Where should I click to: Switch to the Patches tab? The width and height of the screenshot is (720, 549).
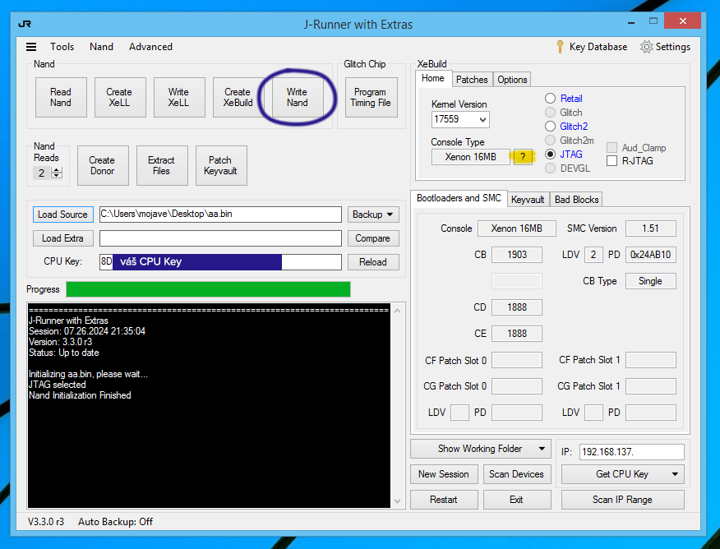472,80
